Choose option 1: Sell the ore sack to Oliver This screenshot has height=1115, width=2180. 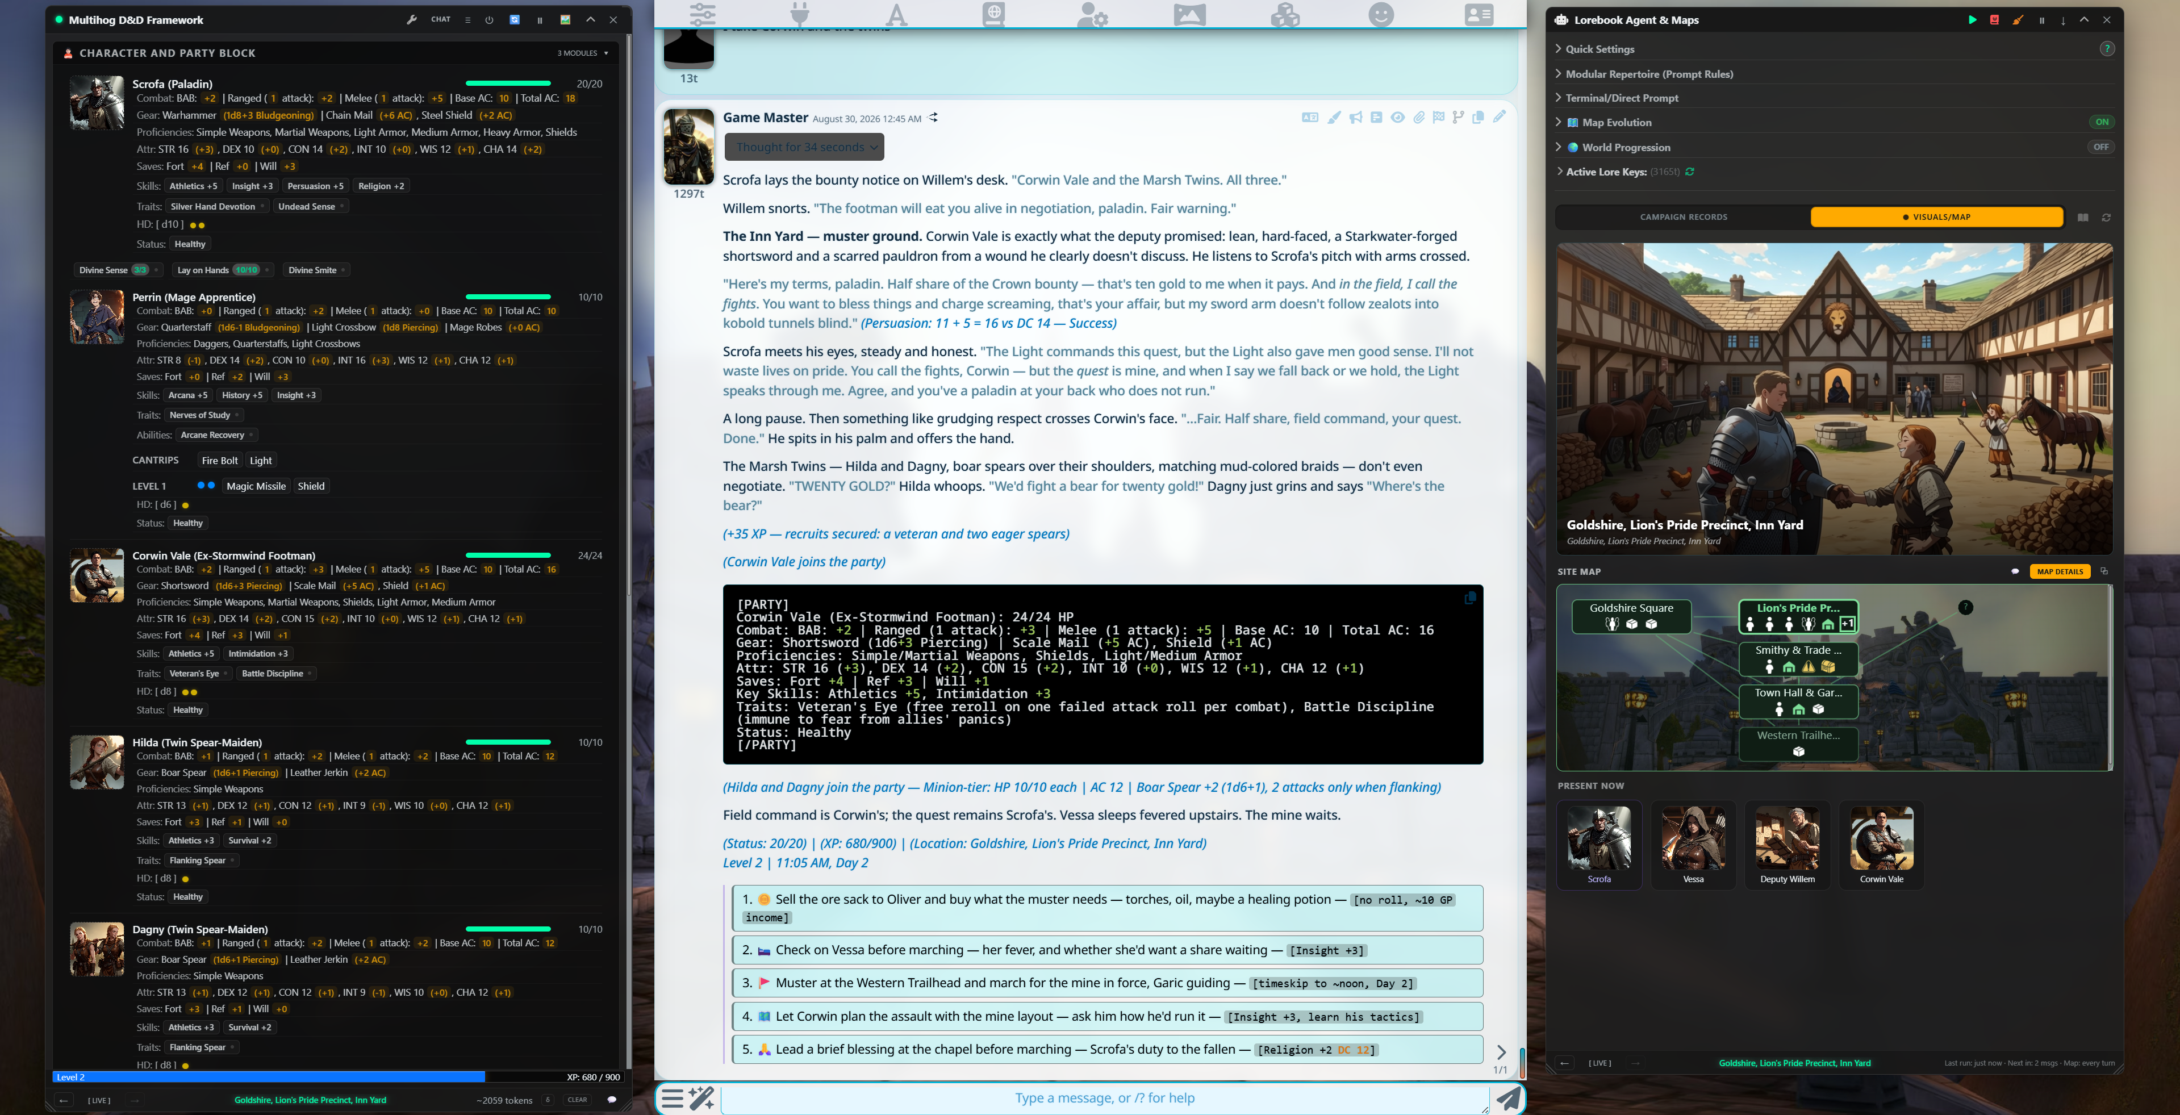(x=1107, y=908)
